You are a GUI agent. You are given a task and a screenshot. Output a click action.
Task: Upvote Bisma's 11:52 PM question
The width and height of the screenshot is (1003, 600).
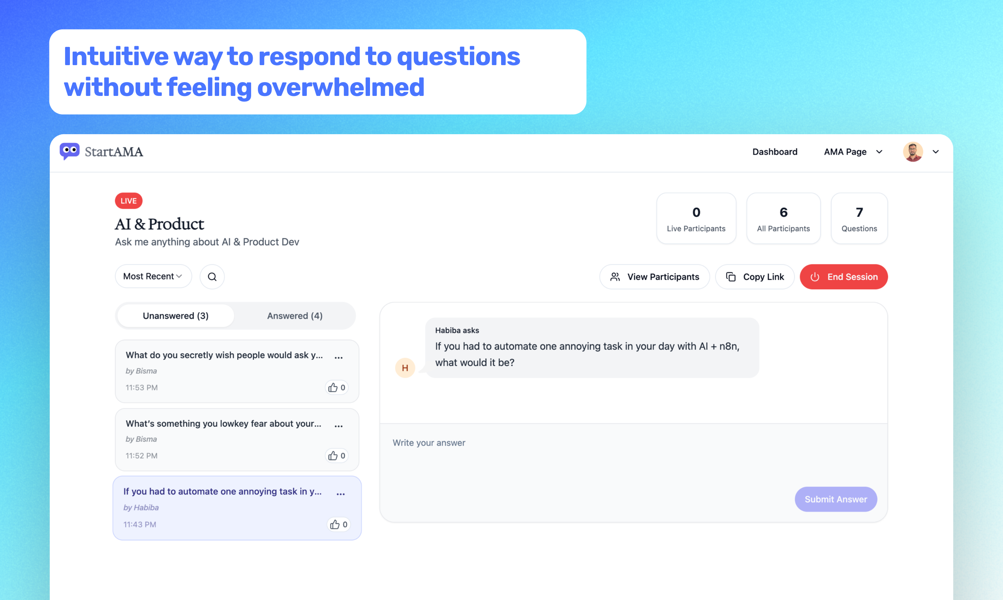pos(336,456)
